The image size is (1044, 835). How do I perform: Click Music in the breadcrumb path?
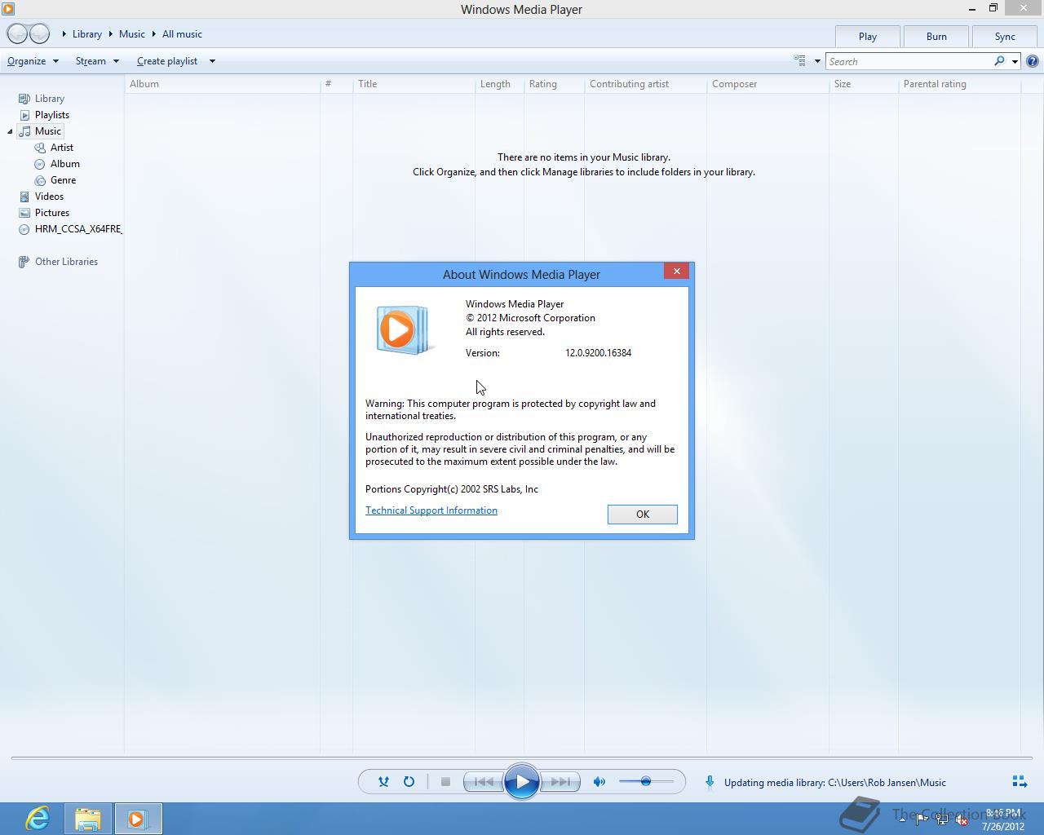point(131,34)
